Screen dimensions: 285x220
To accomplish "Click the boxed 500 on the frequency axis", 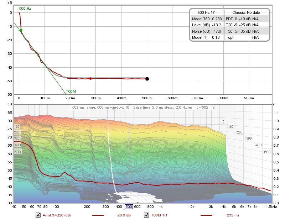I will coord(129,206).
